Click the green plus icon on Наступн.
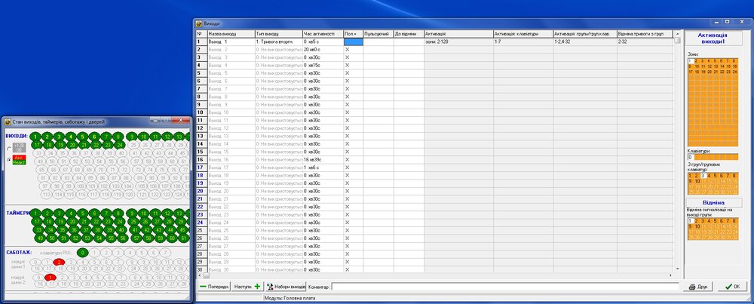 (x=257, y=286)
